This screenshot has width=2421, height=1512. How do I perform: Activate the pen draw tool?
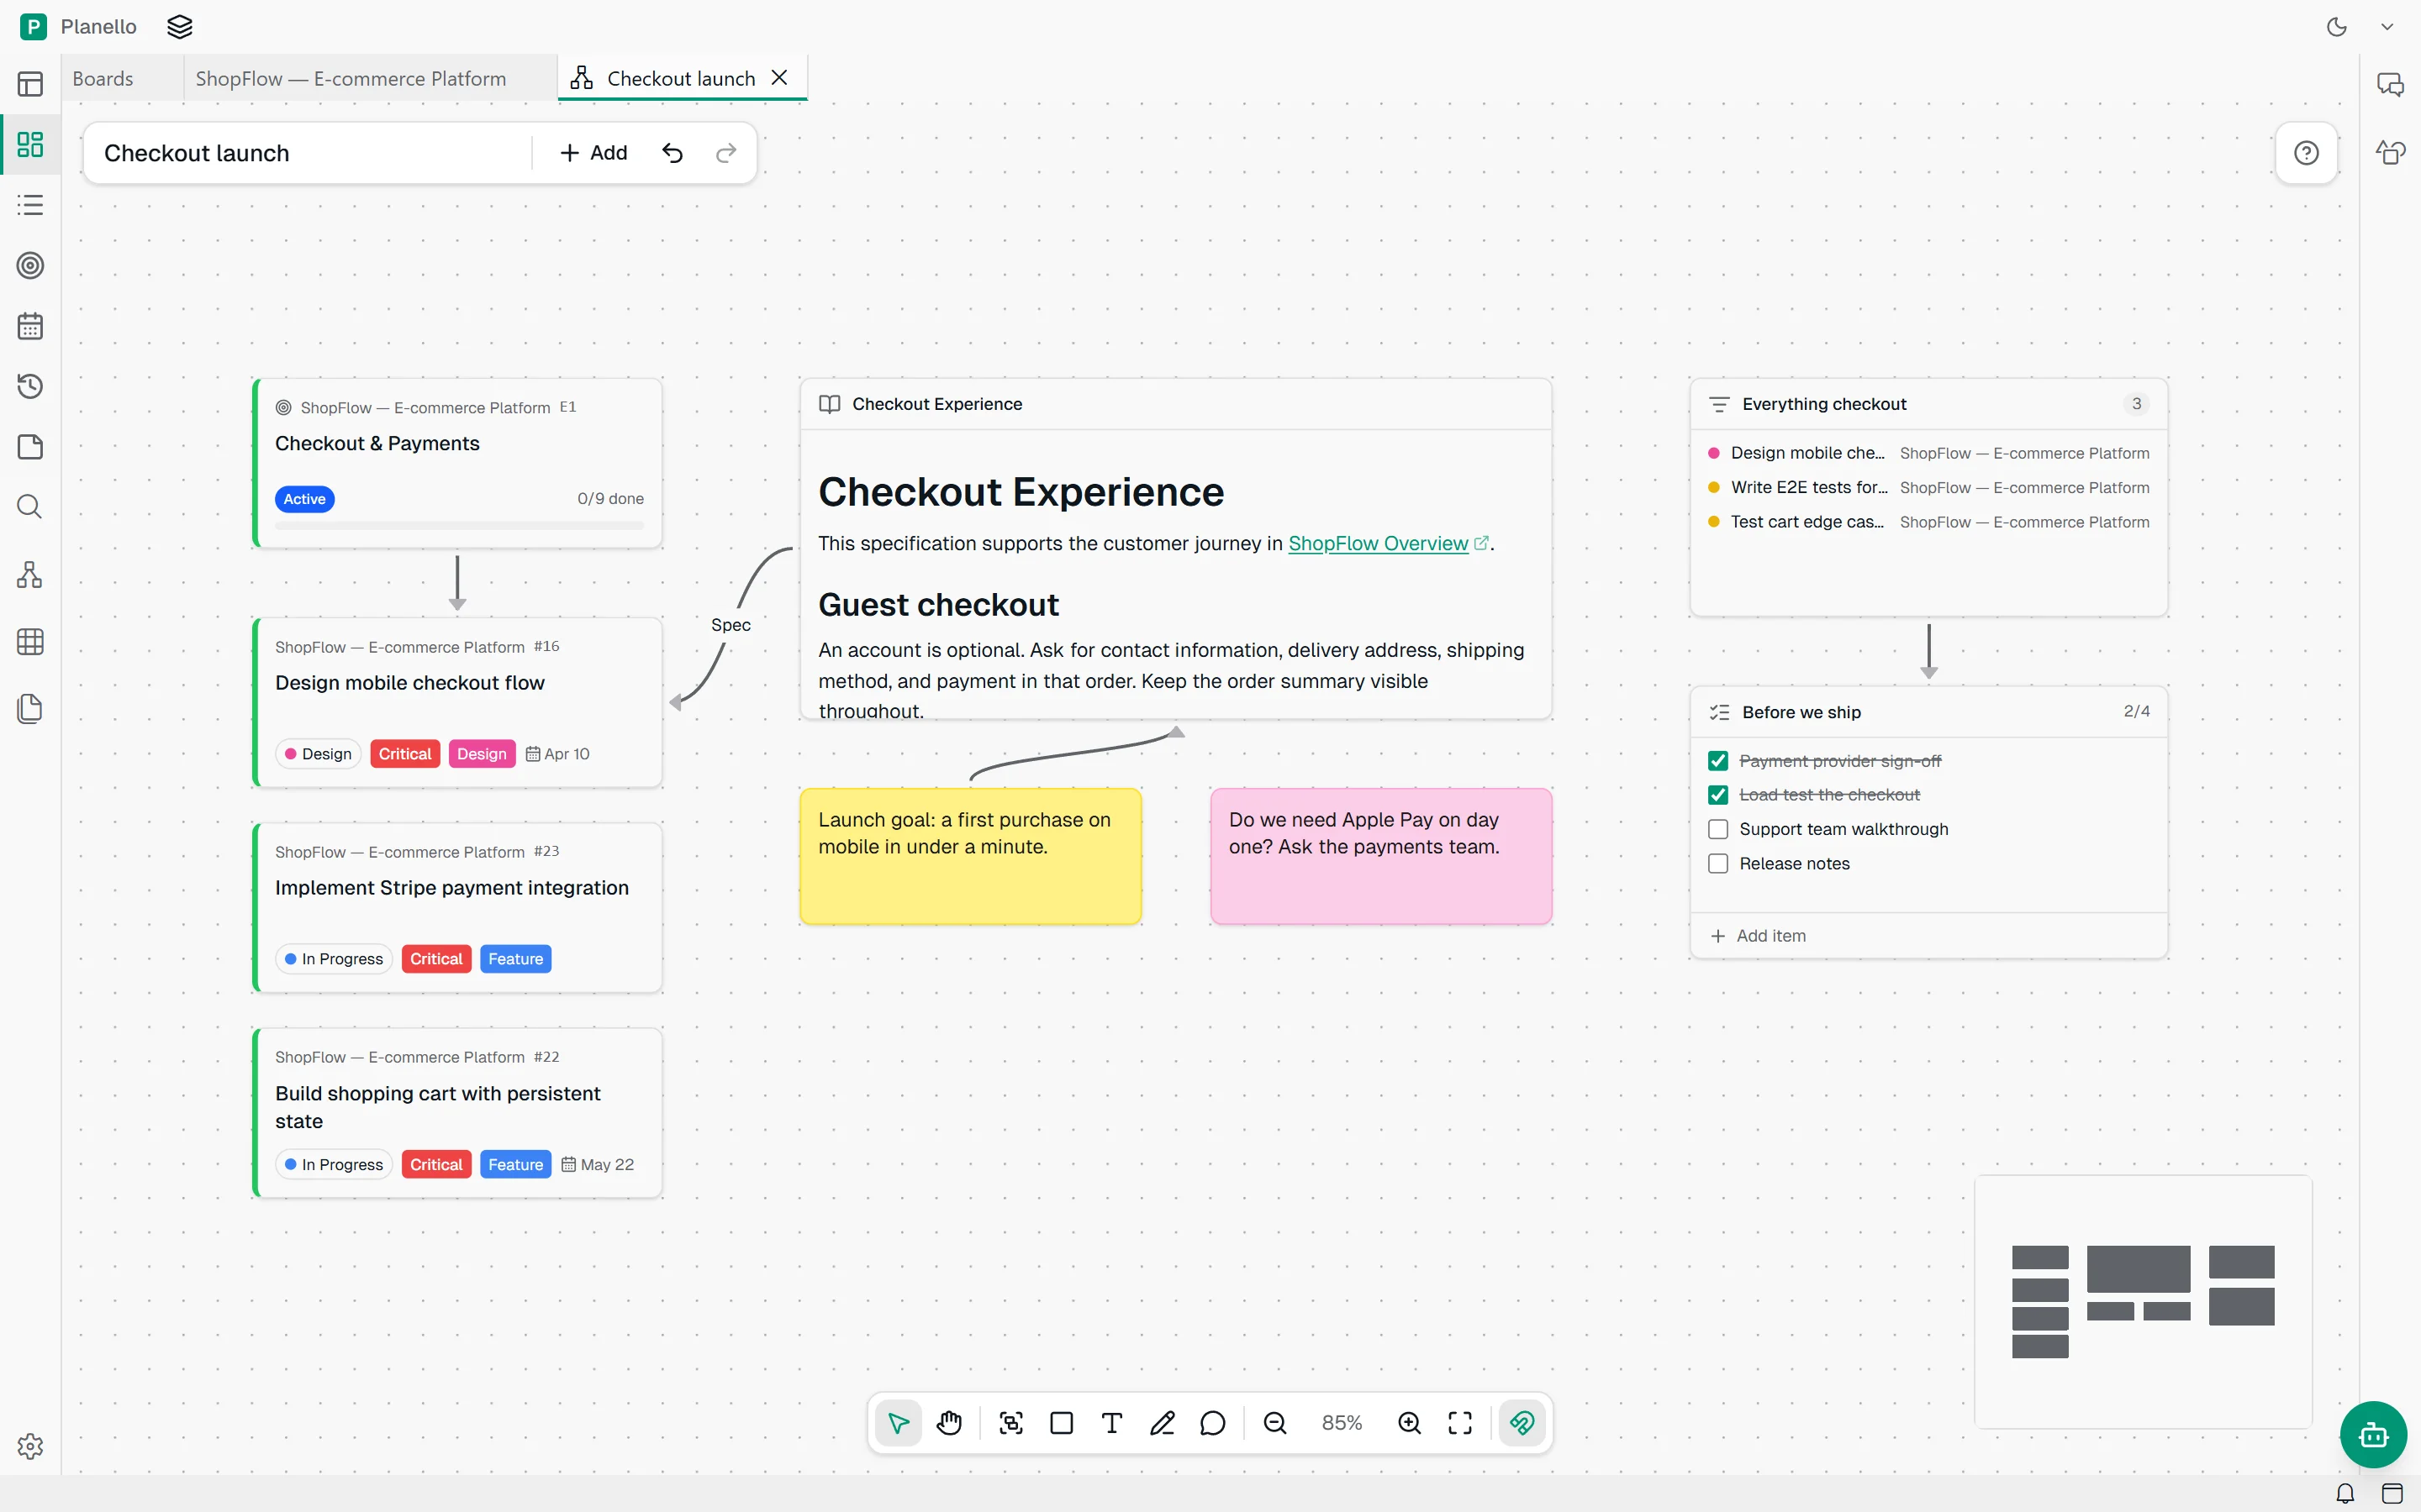click(1163, 1422)
